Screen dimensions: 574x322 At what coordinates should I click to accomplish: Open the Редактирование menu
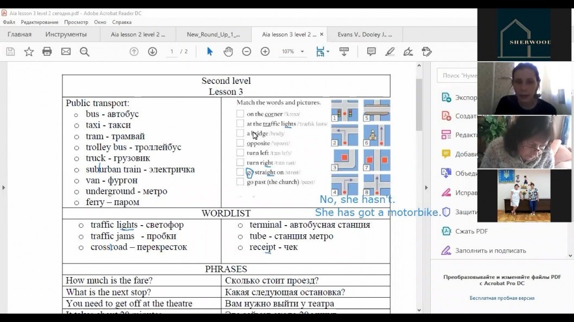[x=40, y=22]
